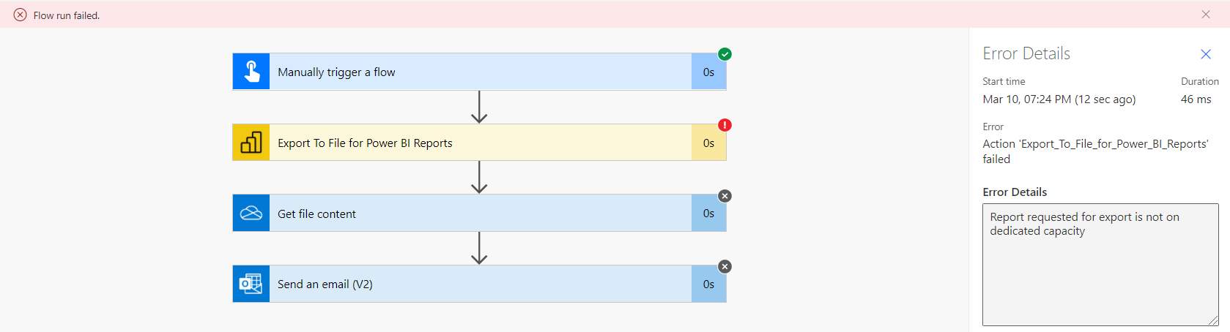Dismiss the Flow run failed banner
The height and width of the screenshot is (332, 1230).
tap(1206, 15)
